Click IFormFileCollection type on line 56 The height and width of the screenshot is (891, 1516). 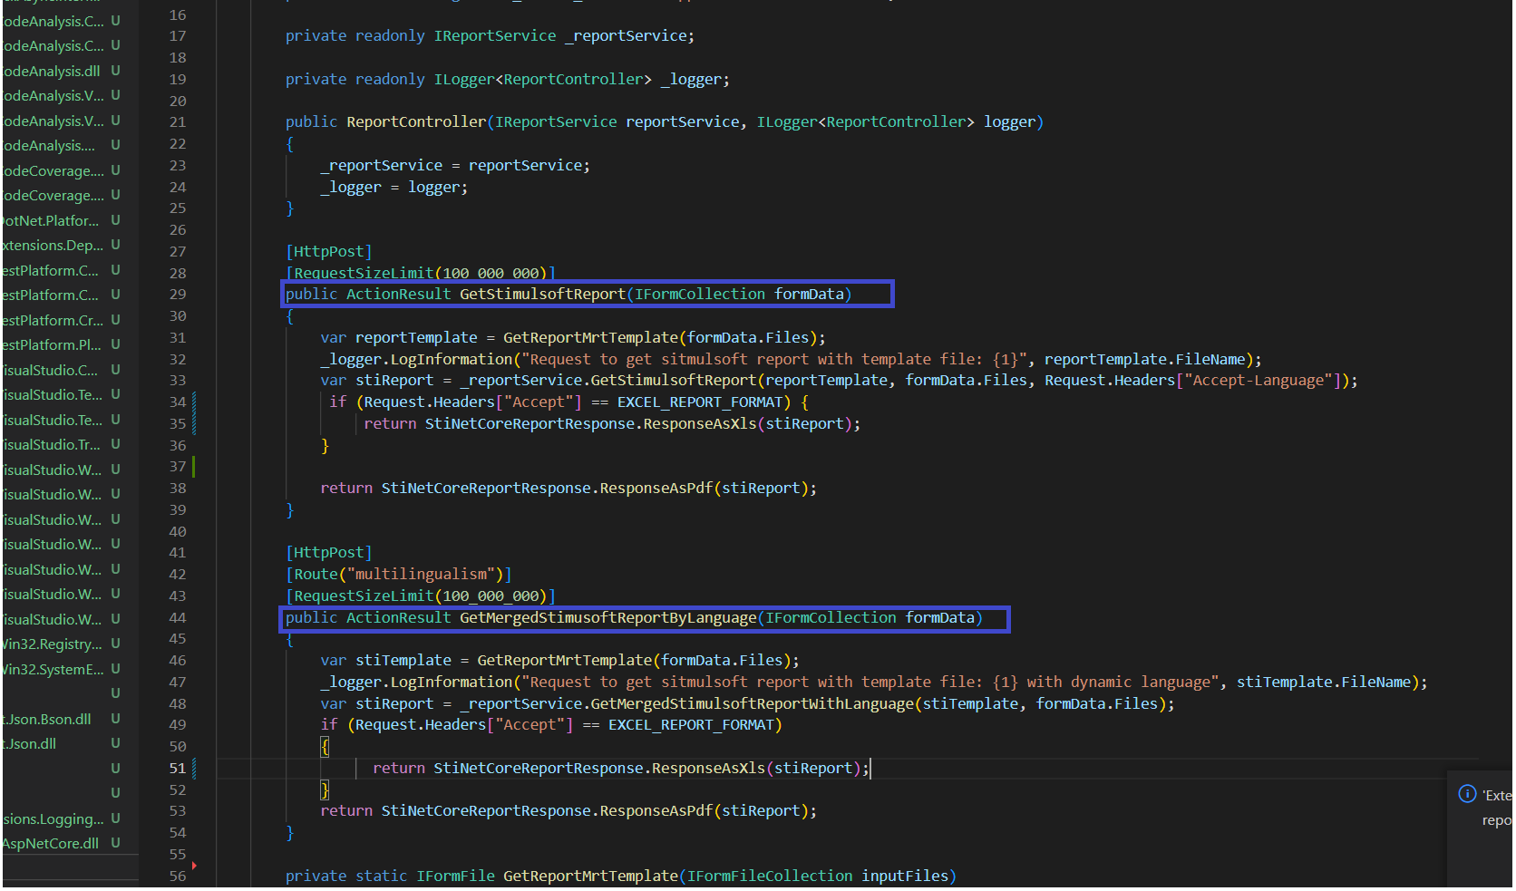click(x=770, y=876)
